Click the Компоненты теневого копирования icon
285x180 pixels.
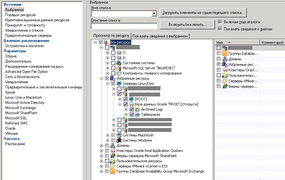pos(119,74)
